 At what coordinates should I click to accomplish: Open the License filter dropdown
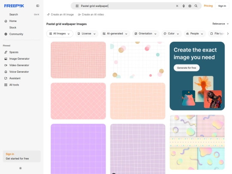pyautogui.click(x=86, y=34)
